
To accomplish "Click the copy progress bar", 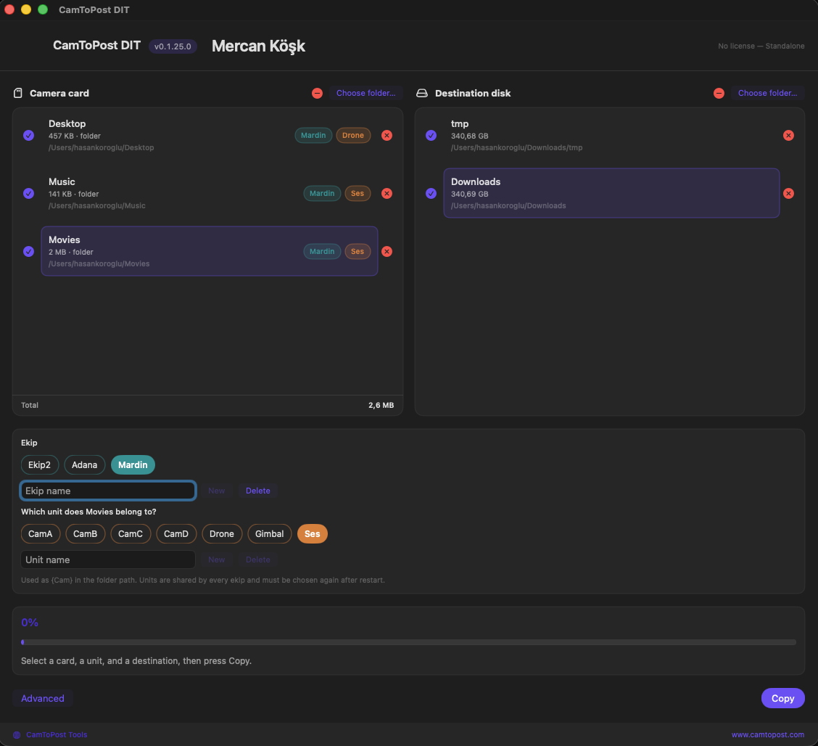I will coord(408,642).
